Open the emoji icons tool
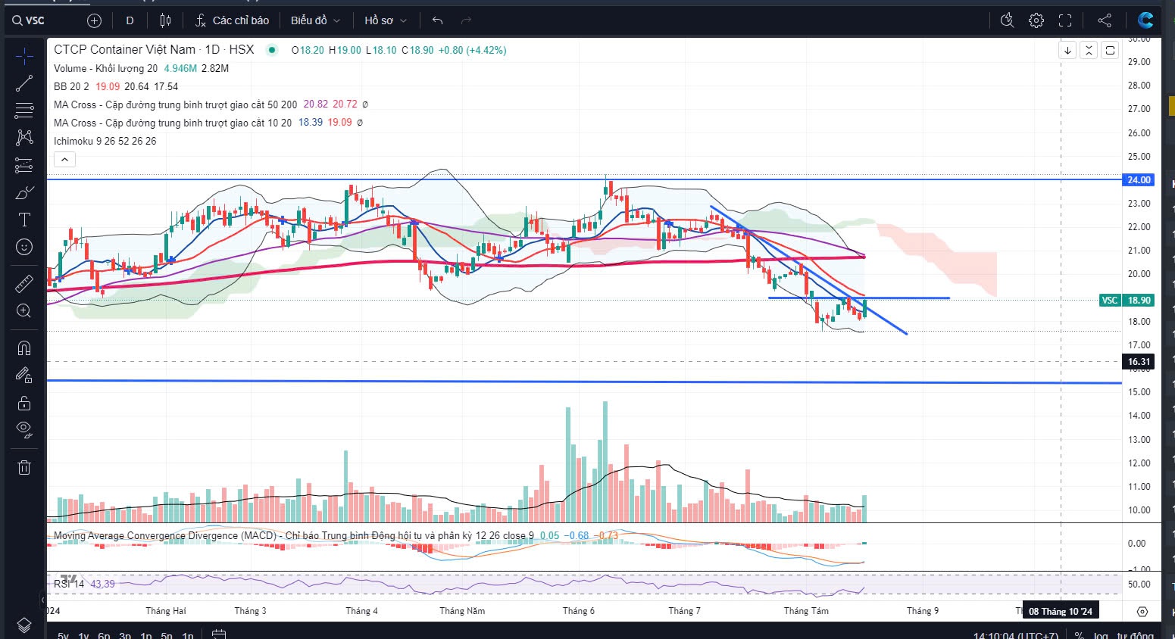The width and height of the screenshot is (1175, 639). coord(24,247)
